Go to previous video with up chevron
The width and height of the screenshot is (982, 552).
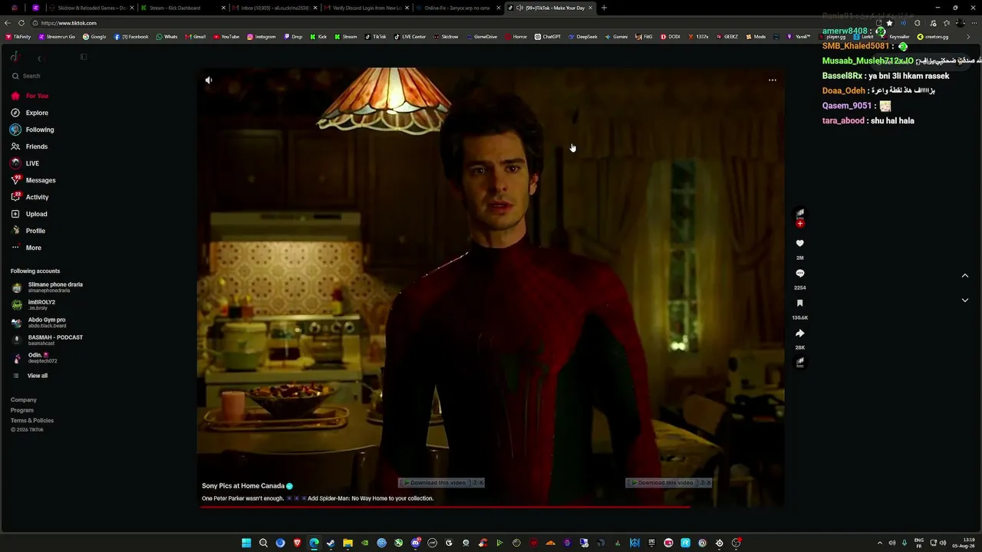(965, 276)
